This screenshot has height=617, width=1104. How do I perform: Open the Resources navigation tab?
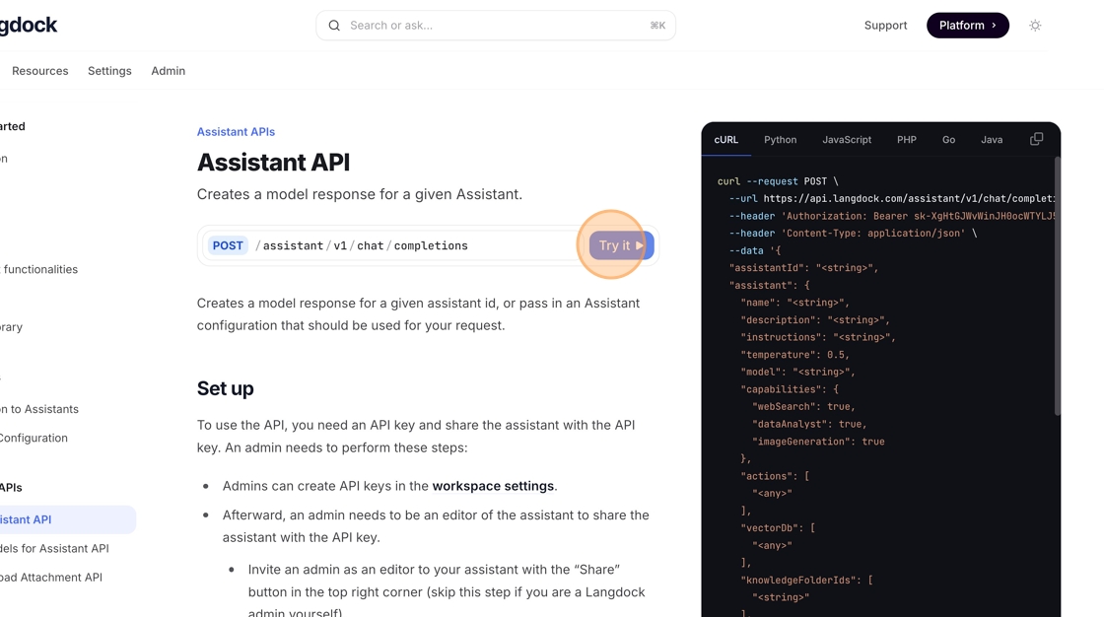click(x=40, y=71)
